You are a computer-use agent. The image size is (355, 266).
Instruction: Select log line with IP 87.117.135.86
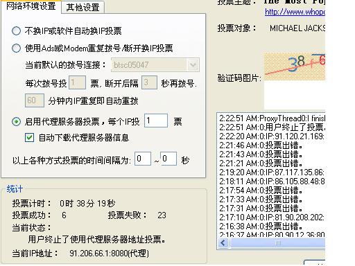click(272, 172)
